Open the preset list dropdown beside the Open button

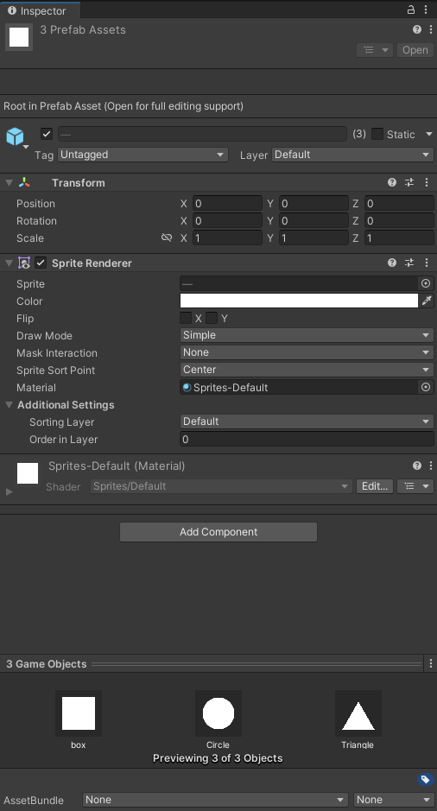tap(375, 50)
